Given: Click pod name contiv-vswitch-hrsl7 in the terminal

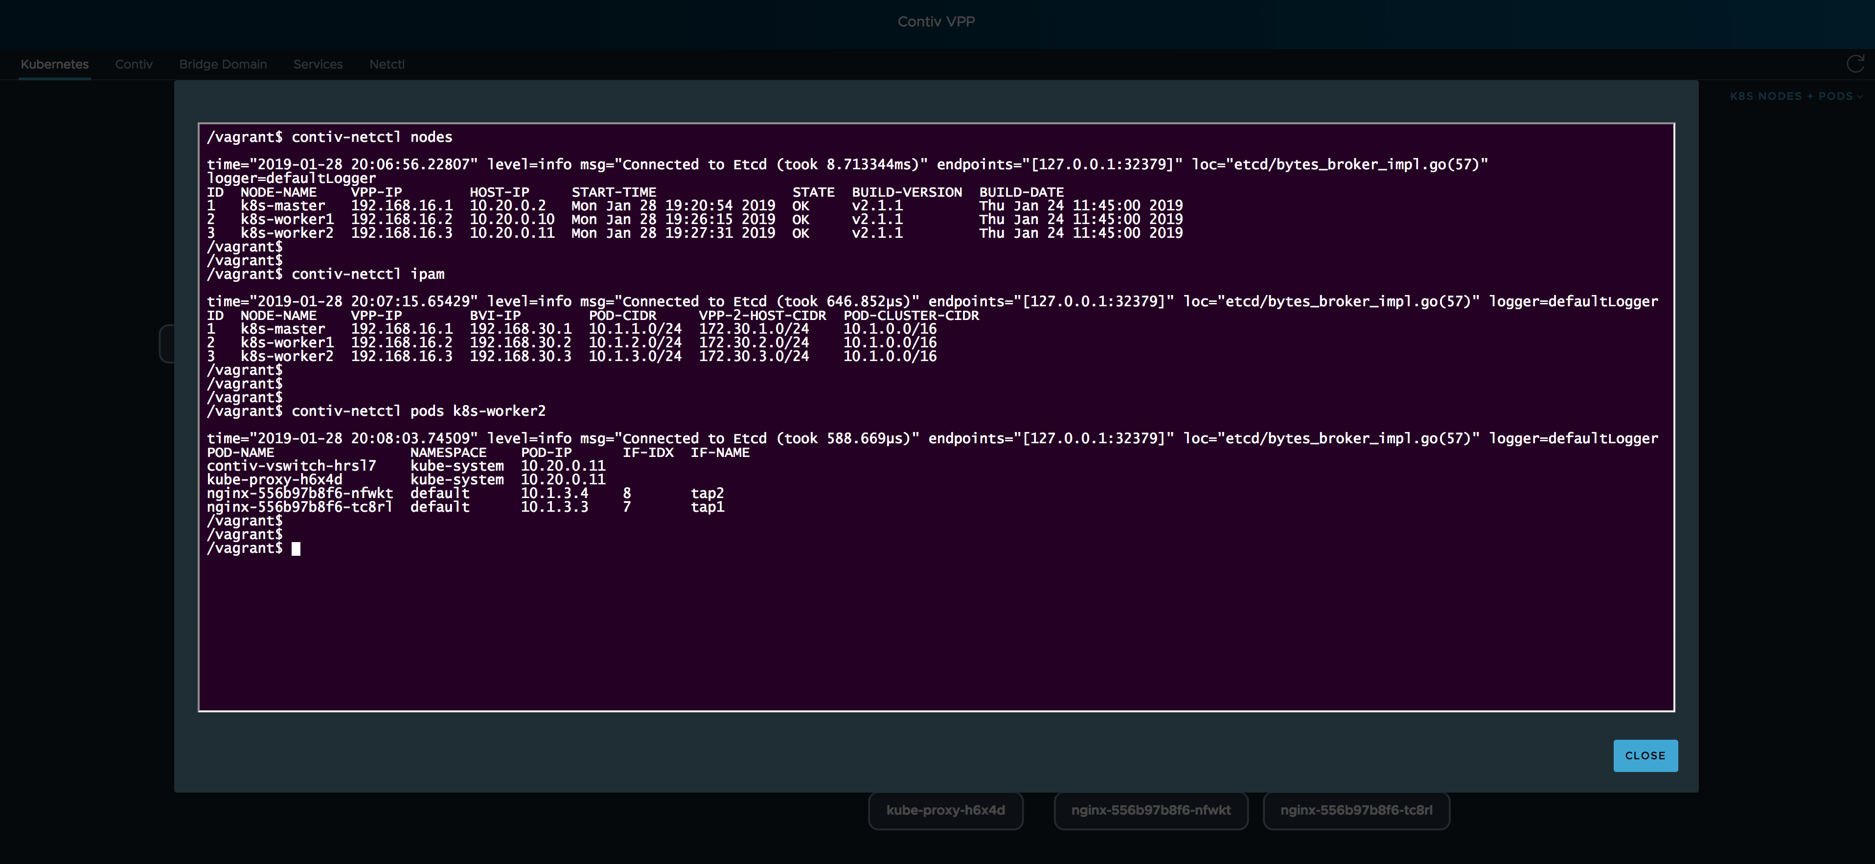Looking at the screenshot, I should [291, 466].
